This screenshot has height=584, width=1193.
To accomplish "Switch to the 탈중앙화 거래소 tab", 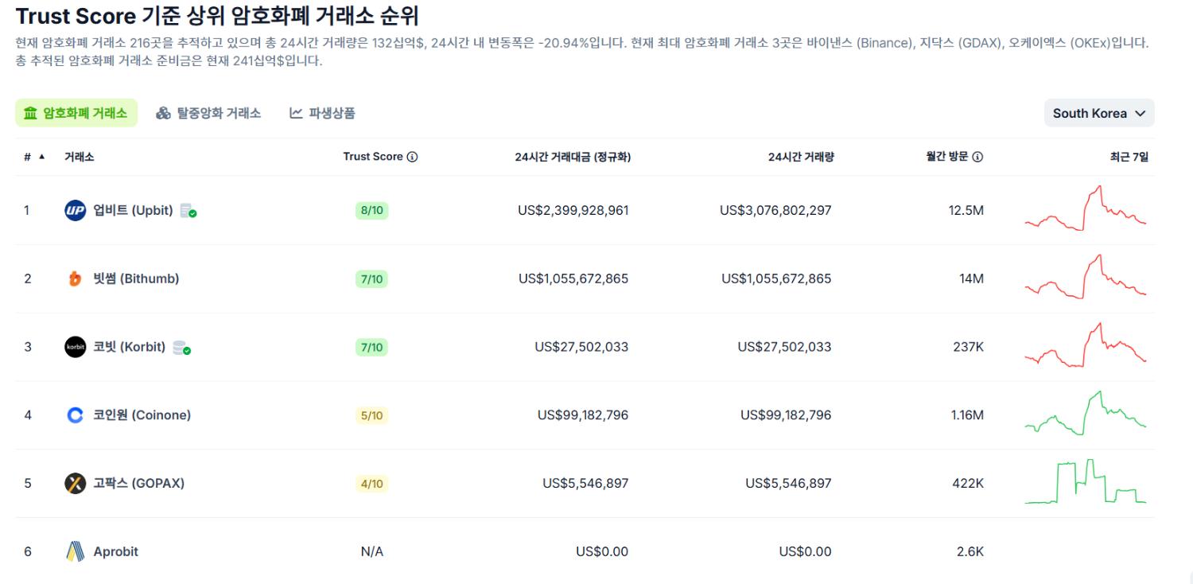I will (208, 113).
